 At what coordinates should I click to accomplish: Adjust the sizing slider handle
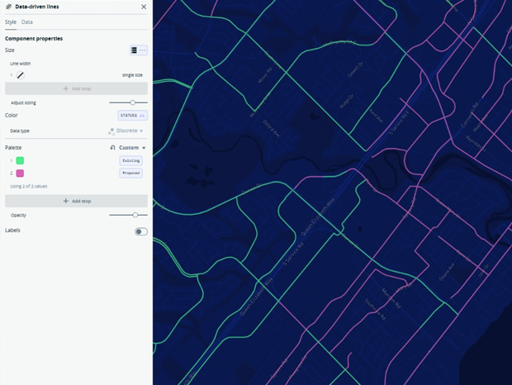tap(133, 102)
